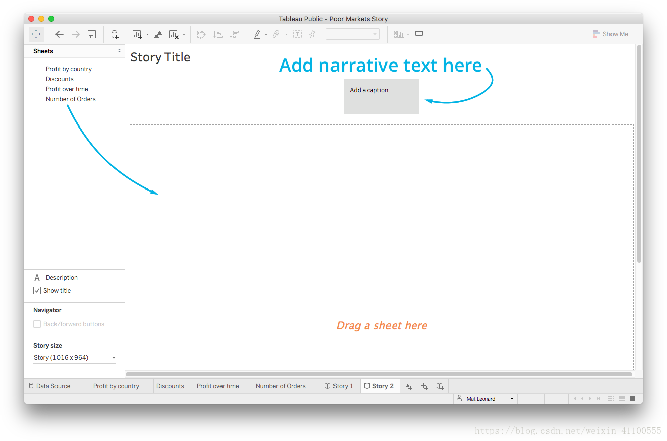Click the Duplicate sheet icon
Image resolution: width=667 pixels, height=441 pixels.
point(158,34)
